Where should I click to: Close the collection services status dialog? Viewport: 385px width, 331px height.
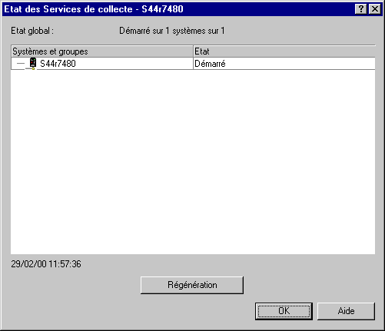375,9
